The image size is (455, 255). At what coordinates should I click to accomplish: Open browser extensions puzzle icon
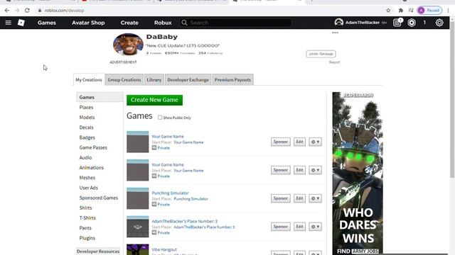[x=401, y=11]
